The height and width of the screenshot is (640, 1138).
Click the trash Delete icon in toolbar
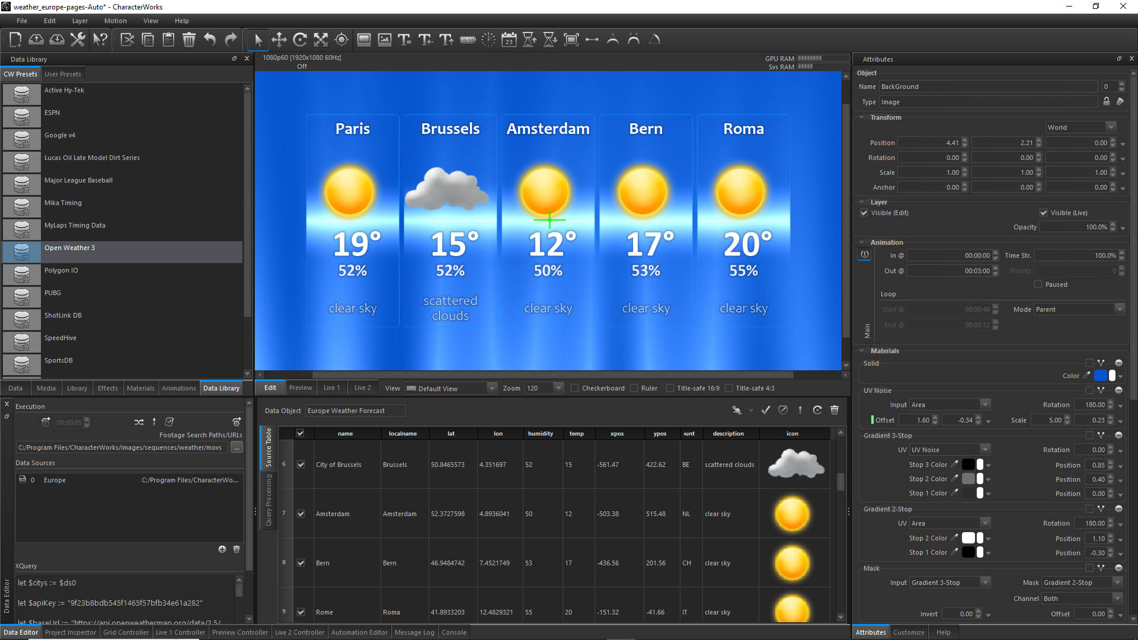[x=189, y=40]
